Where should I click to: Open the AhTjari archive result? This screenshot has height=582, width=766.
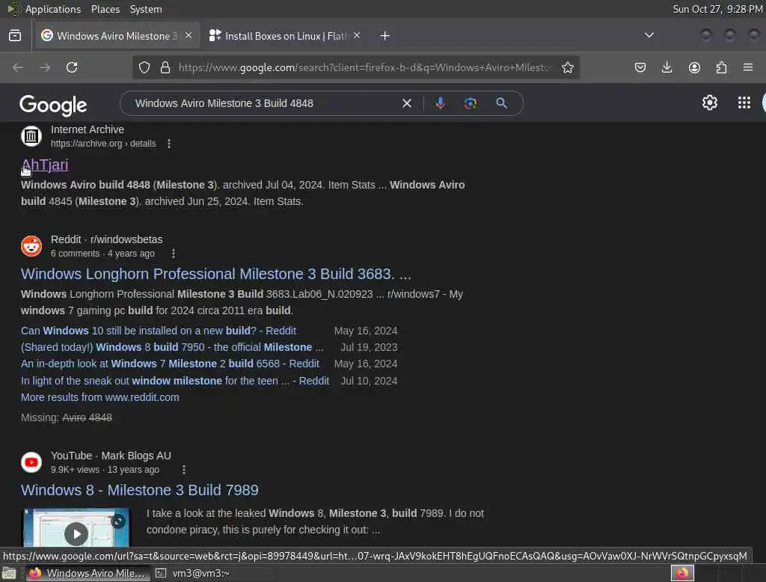[x=45, y=165]
